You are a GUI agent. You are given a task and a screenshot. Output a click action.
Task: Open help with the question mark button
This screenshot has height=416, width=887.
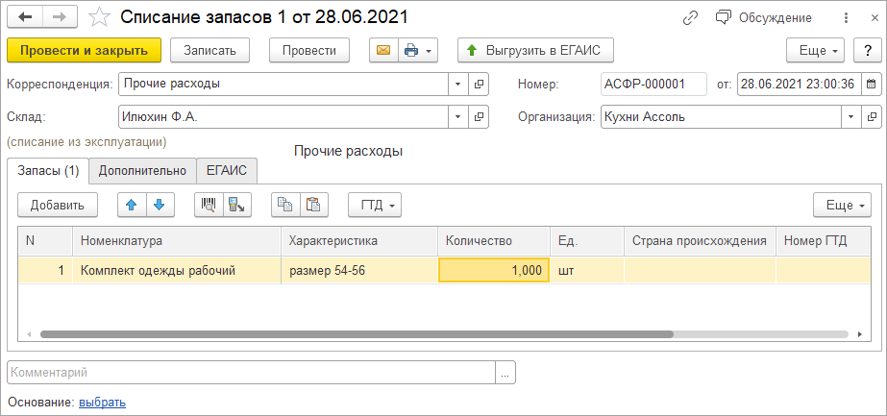click(x=867, y=50)
